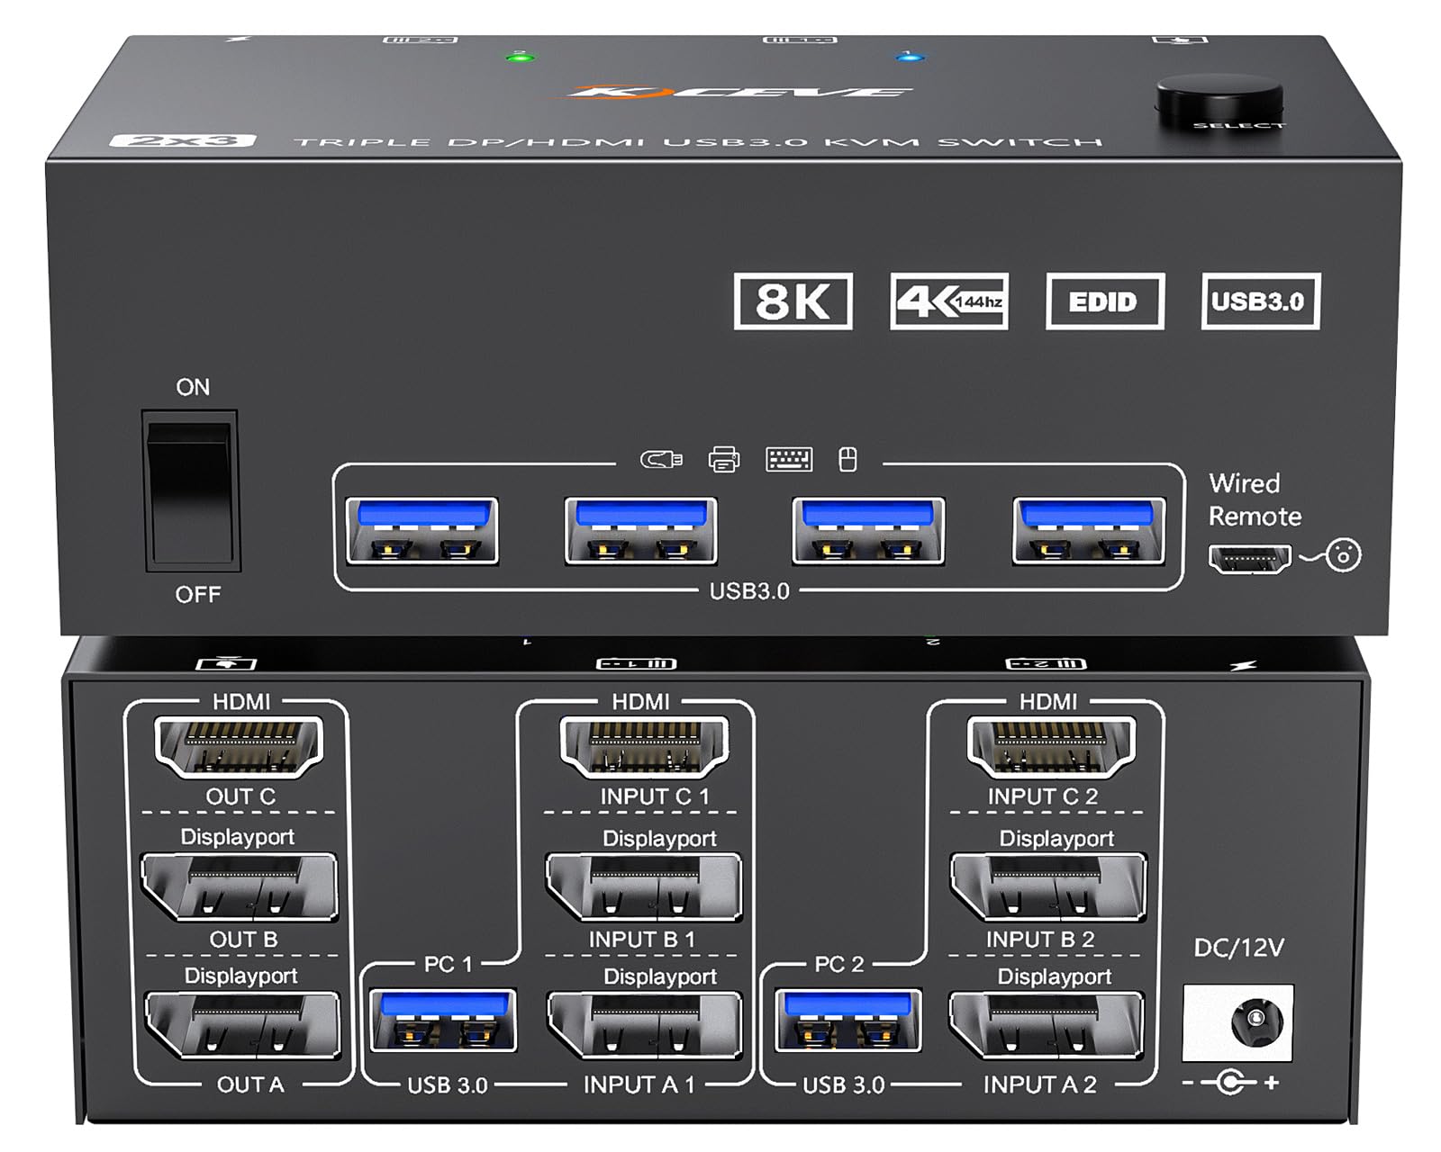Image resolution: width=1441 pixels, height=1152 pixels.
Task: Click the PC 2 USB 3.0 port
Action: pos(848,1020)
